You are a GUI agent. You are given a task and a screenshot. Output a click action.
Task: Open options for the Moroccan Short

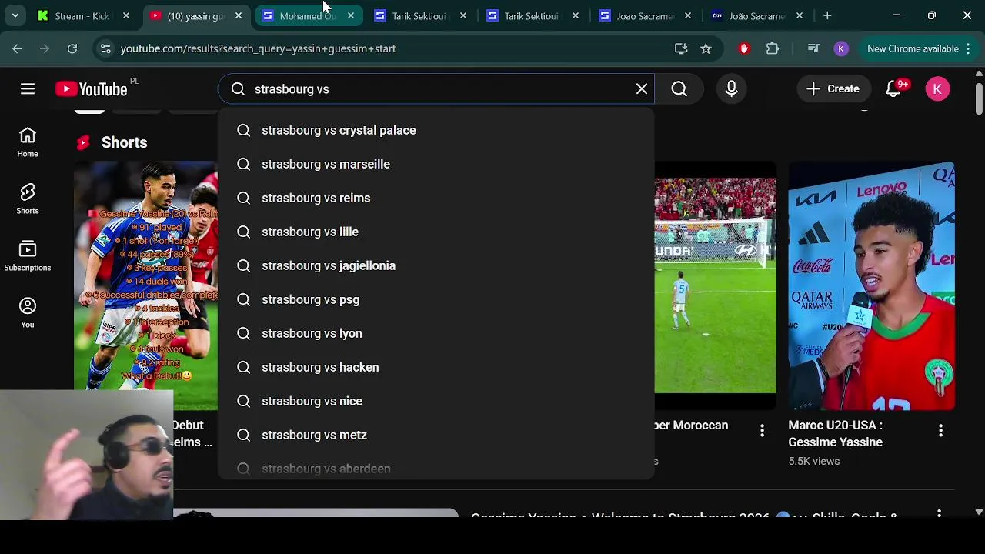[x=762, y=431]
